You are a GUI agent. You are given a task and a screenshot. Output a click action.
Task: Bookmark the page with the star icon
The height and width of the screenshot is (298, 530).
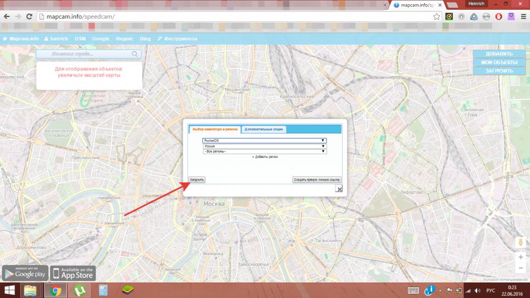pos(436,16)
